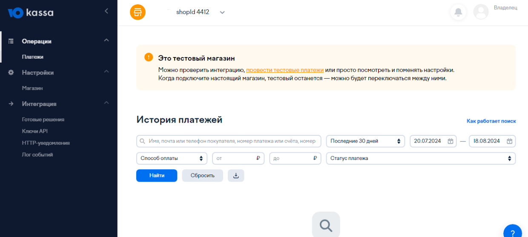The image size is (528, 237).
Task: Open notifications bell
Action: [458, 12]
